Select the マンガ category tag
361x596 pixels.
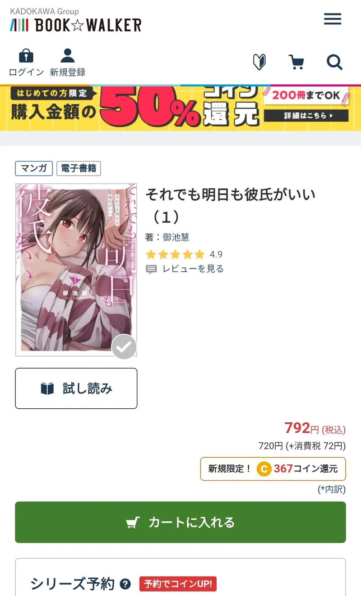point(34,168)
